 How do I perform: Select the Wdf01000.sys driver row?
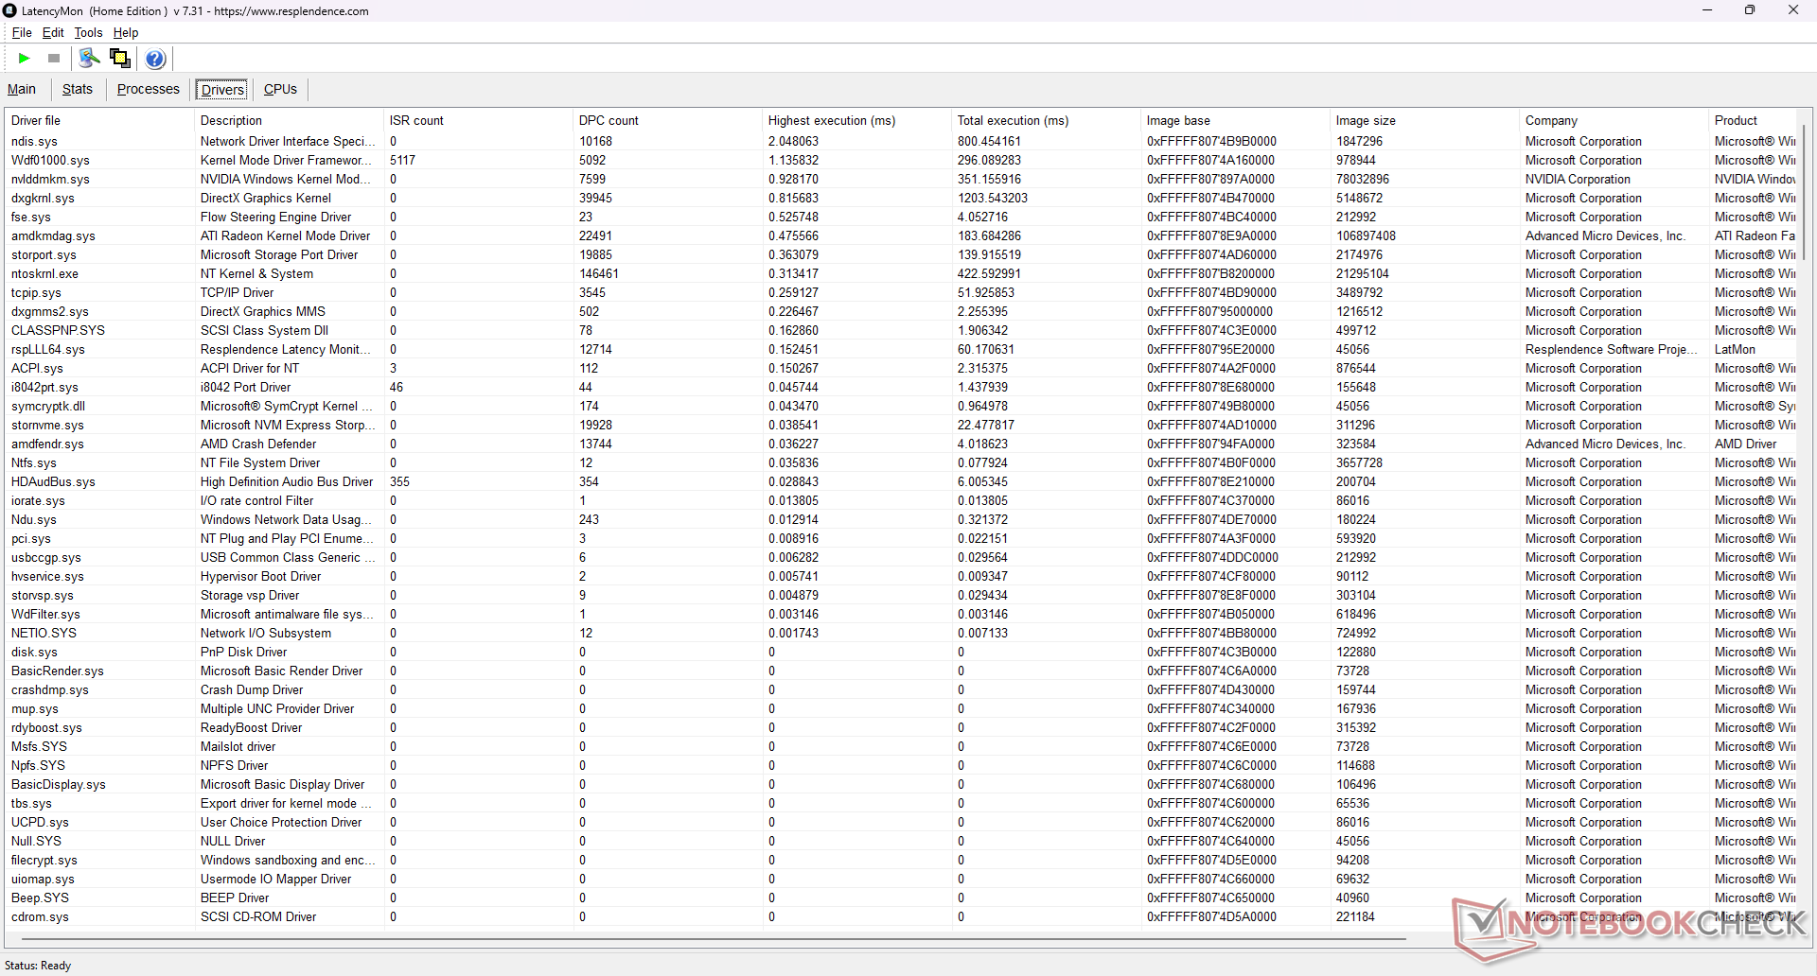(901, 160)
